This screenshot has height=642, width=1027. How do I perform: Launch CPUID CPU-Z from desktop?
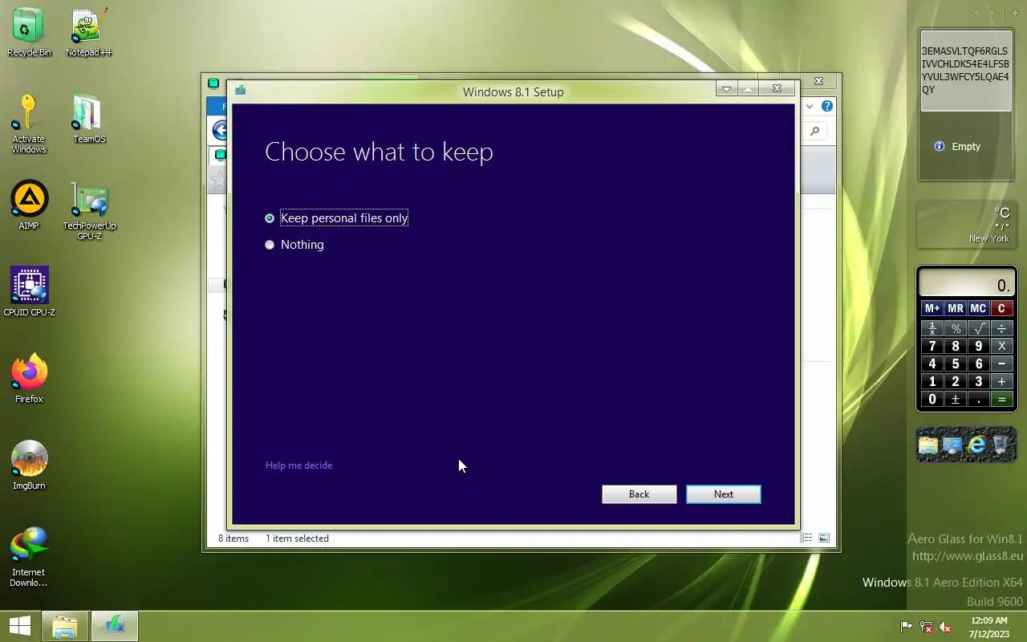pyautogui.click(x=29, y=292)
